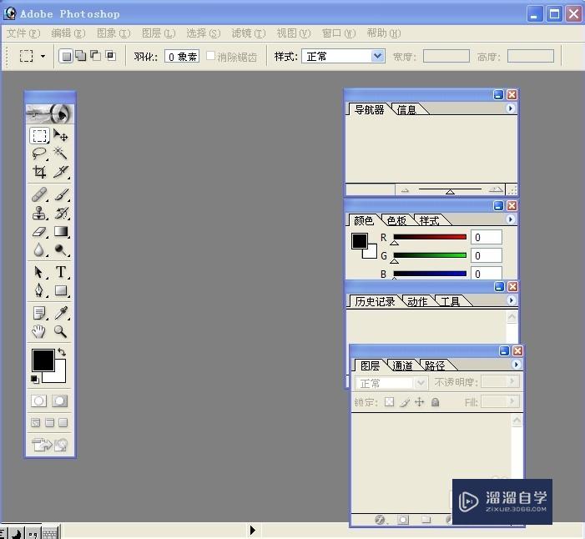Toggle lock transparent pixels in Layers panel
This screenshot has width=585, height=539.
[x=389, y=401]
